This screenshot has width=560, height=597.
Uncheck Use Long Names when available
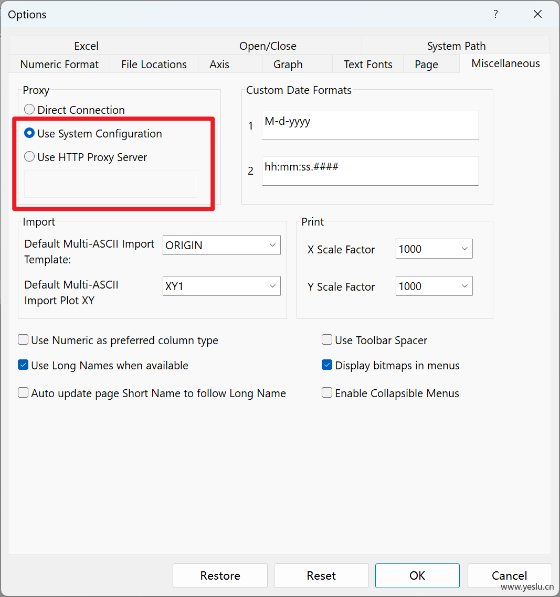coord(23,365)
